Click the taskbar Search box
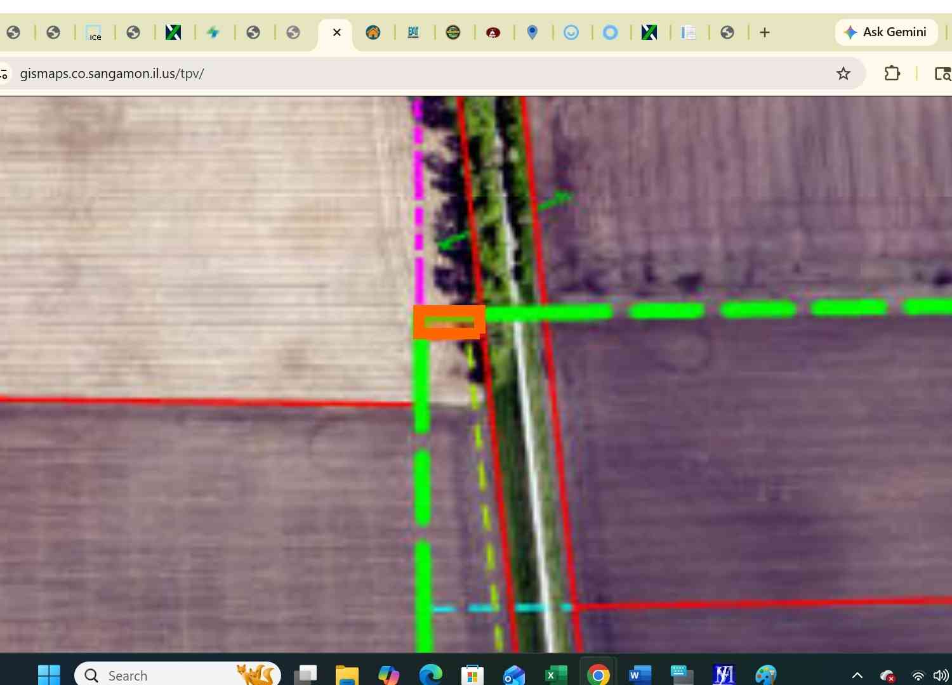Image resolution: width=952 pixels, height=685 pixels. 178,675
